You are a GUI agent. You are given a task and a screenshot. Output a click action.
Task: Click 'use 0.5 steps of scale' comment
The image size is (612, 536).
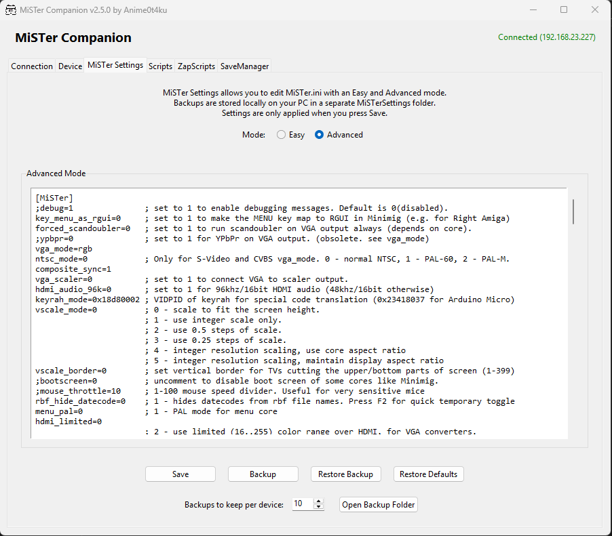click(213, 330)
